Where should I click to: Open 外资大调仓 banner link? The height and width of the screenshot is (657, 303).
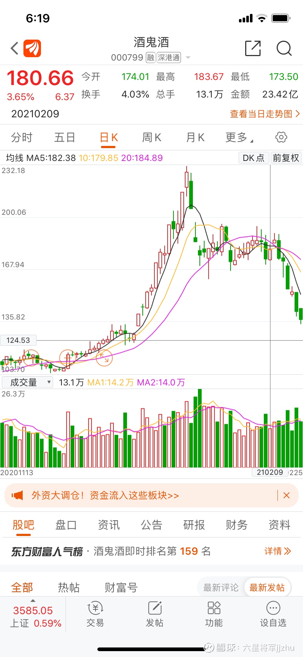point(105,496)
